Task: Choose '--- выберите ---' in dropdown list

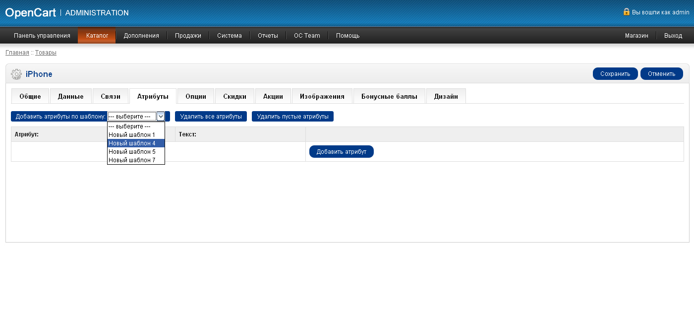Action: [136, 126]
